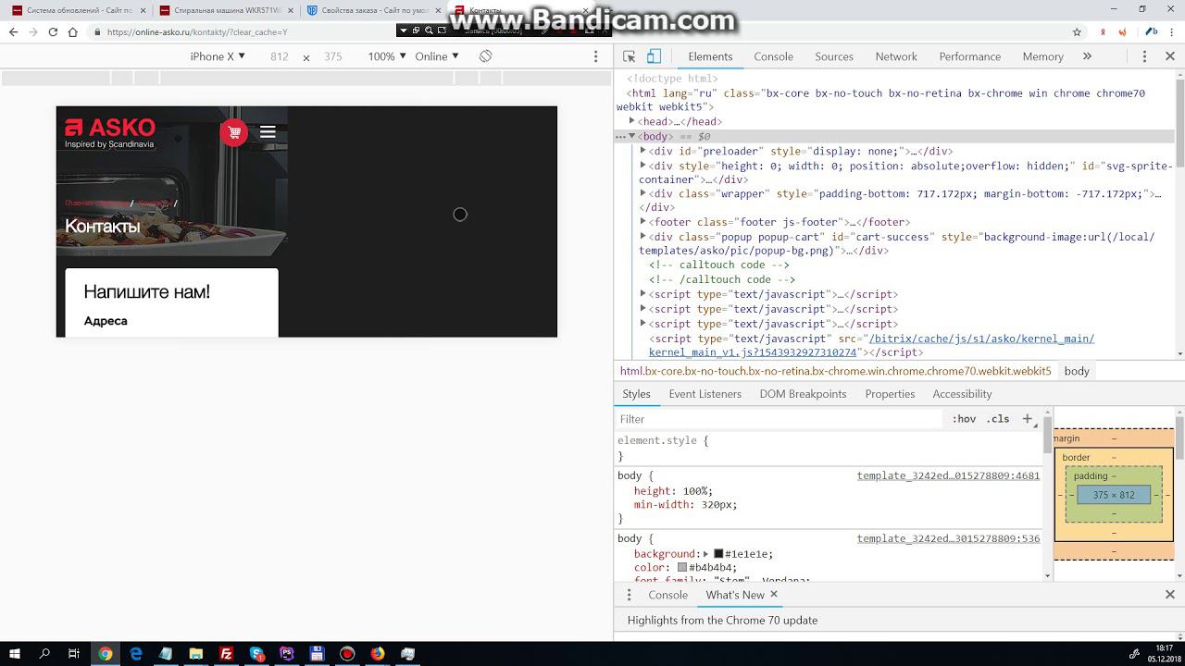Reload the page
Image resolution: width=1185 pixels, height=666 pixels.
pyautogui.click(x=53, y=31)
